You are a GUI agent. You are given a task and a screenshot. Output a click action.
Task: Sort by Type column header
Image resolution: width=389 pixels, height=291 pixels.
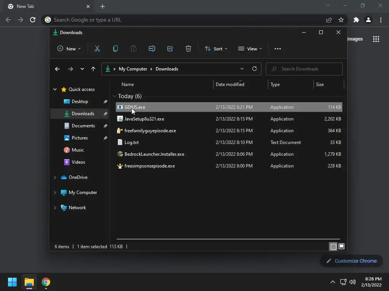point(275,84)
